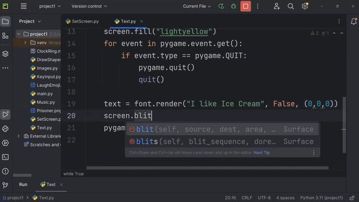Jump to previous highlighted error arrow

[x=334, y=34]
